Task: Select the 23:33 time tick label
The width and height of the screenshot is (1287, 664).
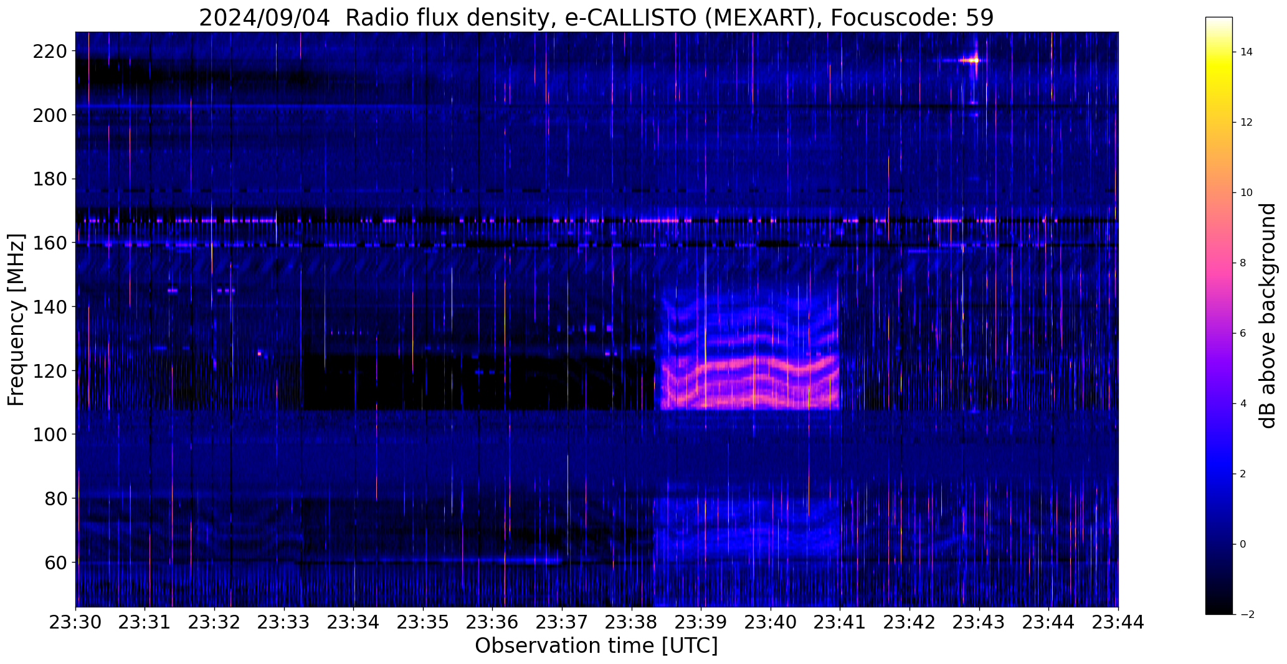Action: (285, 622)
